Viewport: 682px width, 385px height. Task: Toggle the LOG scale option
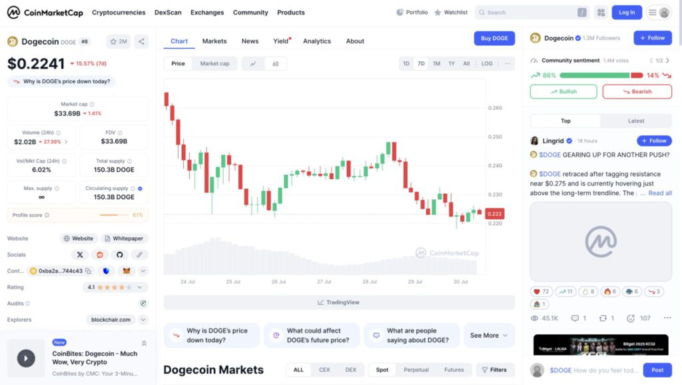click(x=487, y=63)
